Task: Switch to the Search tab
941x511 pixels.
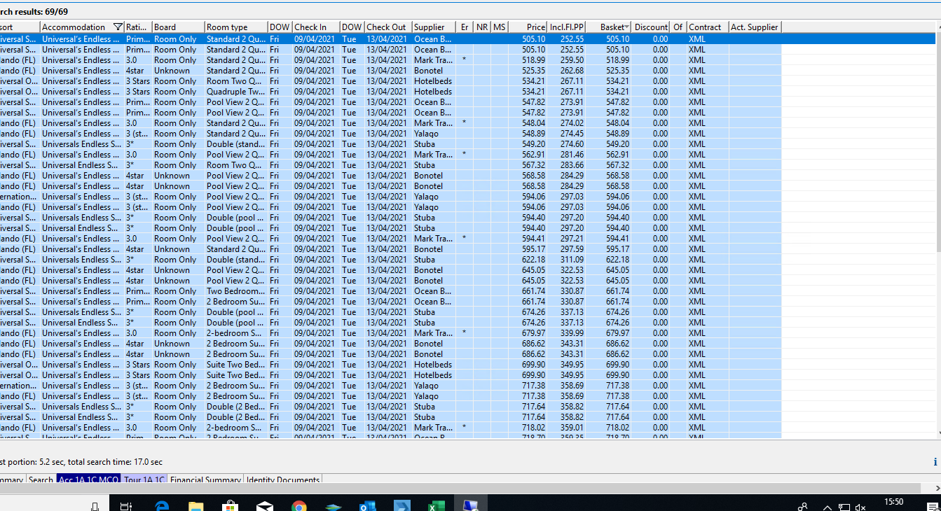Action: 41,479
